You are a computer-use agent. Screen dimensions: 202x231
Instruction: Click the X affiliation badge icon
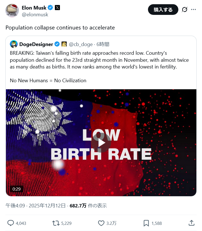point(57,8)
